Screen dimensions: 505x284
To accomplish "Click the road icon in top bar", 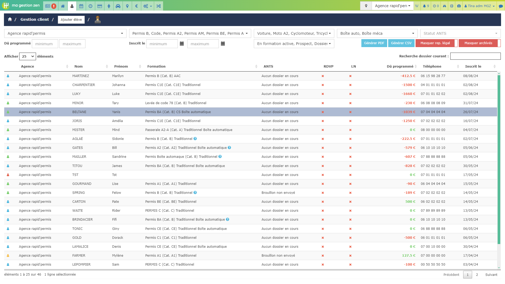I will tap(445, 6).
